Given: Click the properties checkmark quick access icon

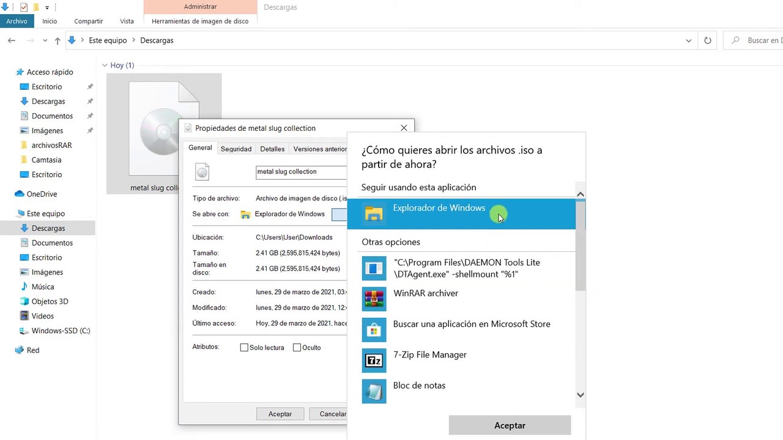Looking at the screenshot, I should (24, 7).
